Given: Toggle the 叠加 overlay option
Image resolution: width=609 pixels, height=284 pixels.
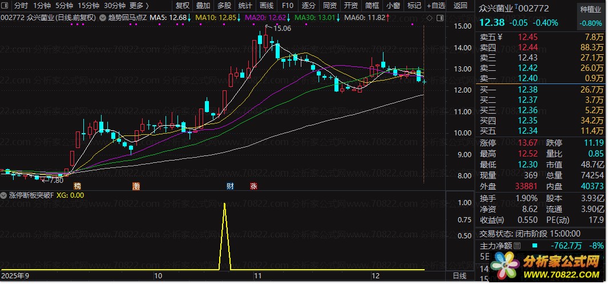Looking at the screenshot, I should [x=203, y=6].
